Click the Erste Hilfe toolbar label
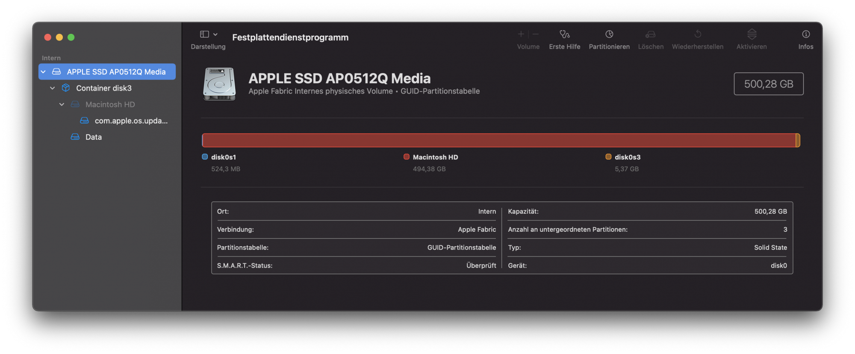Viewport: 855px width, 354px height. coord(565,47)
